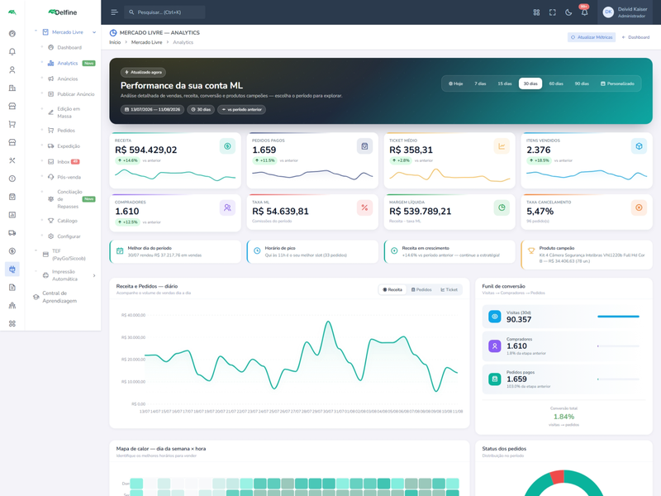Click the Compradores people icon
This screenshot has height=496, width=661.
(228, 207)
